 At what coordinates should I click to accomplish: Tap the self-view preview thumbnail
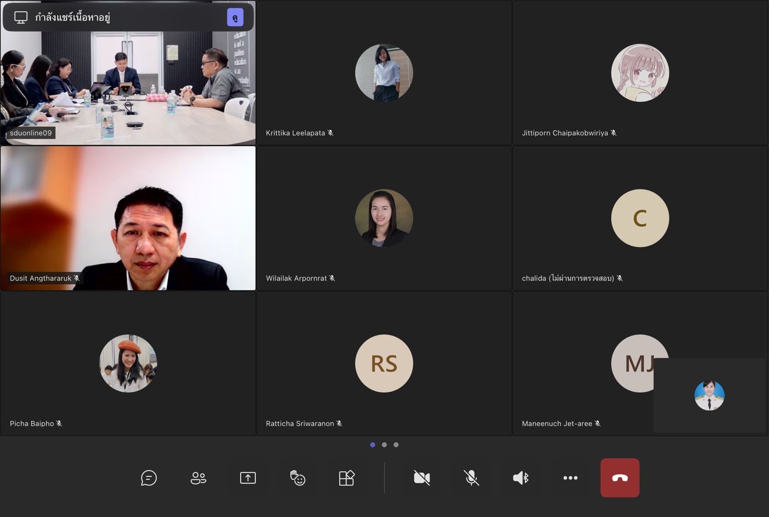[710, 395]
